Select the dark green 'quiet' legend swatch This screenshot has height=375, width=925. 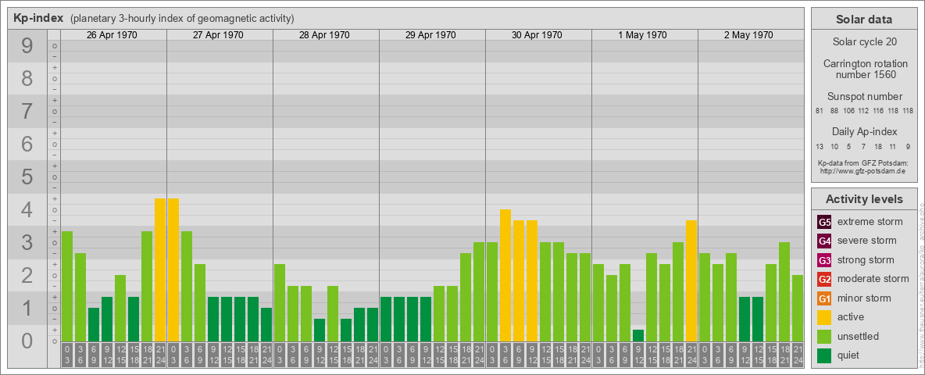click(824, 355)
